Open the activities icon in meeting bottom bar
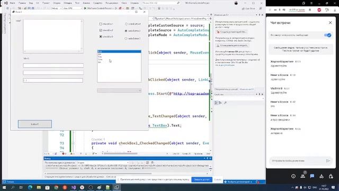The width and height of the screenshot is (339, 191). coord(322,176)
